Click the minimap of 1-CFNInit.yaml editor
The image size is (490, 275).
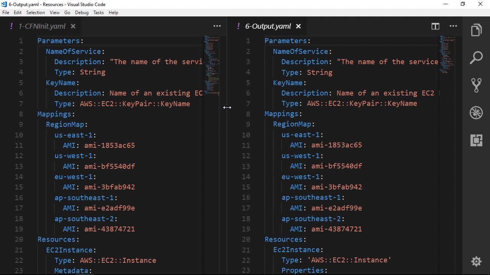212,155
